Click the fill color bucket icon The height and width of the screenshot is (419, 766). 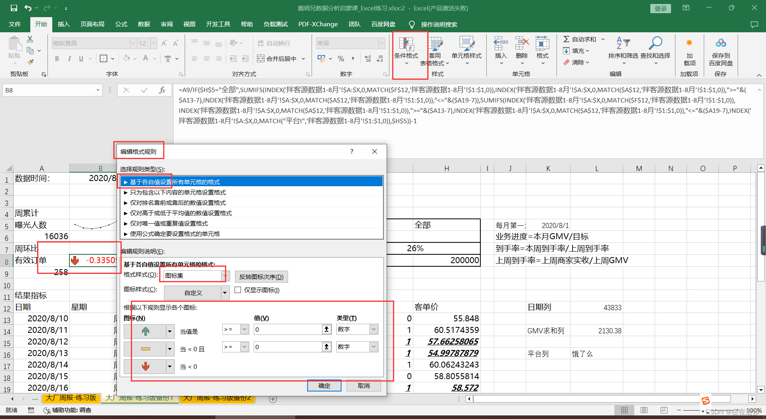click(x=126, y=59)
